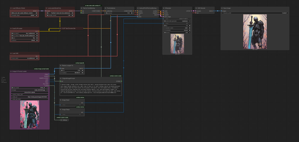Open the vae_name dropdown in Load VAE
This screenshot has width=299, height=142.
[x=25, y=58]
